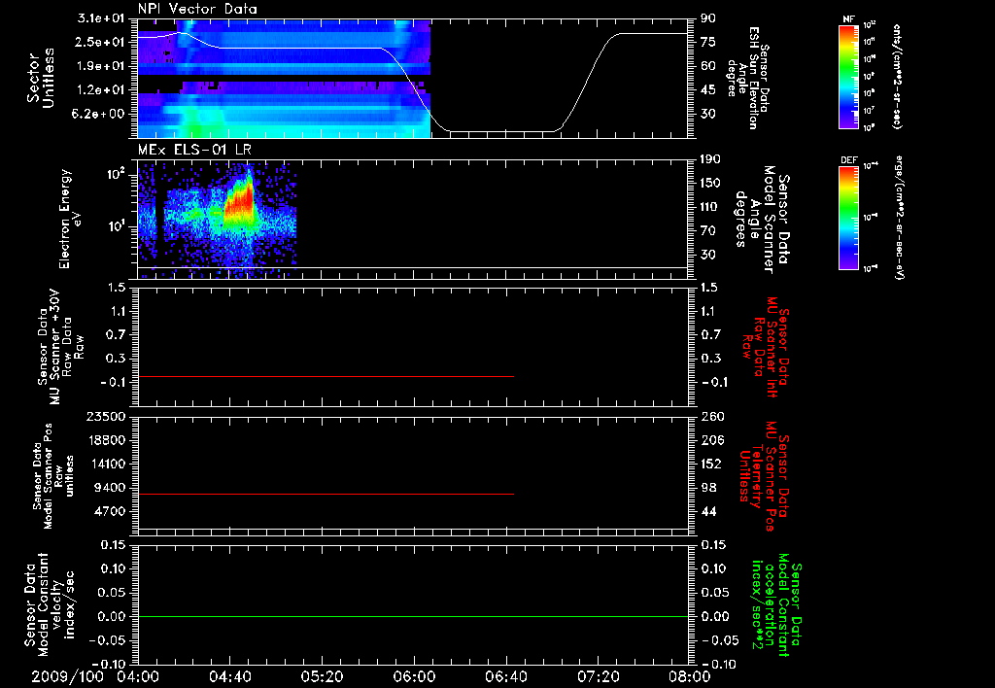The image size is (995, 688).
Task: Click the NPI sector spectrogram data
Action: [285, 79]
